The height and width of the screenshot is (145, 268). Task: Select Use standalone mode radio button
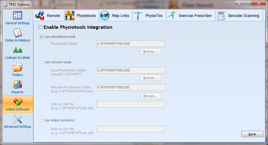[41, 37]
